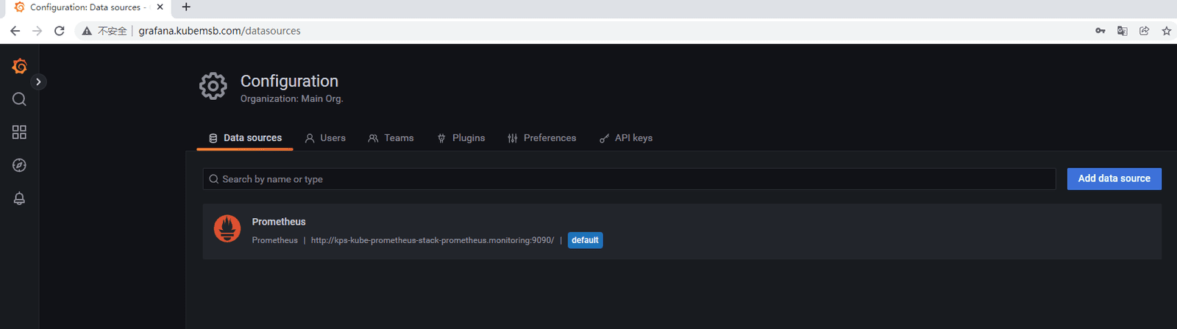This screenshot has height=329, width=1177.
Task: Open the Alerting bell icon
Action: point(20,198)
